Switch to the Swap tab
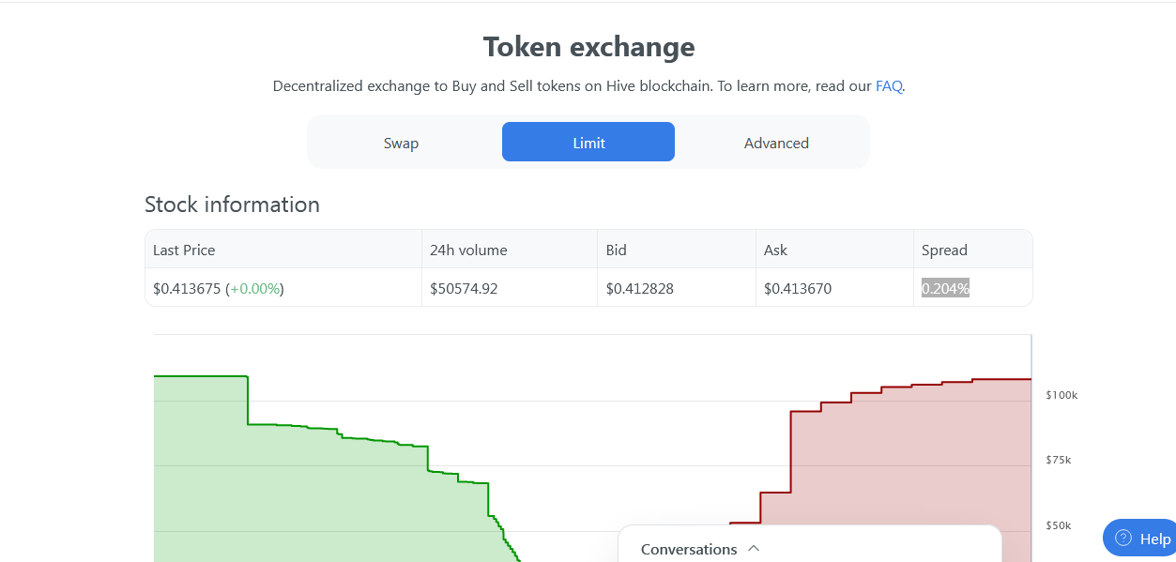Image resolution: width=1176 pixels, height=562 pixels. click(401, 143)
